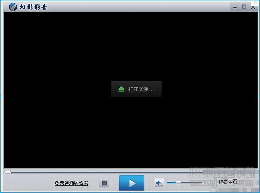Click the middle of the playback progress bar

[130, 172]
